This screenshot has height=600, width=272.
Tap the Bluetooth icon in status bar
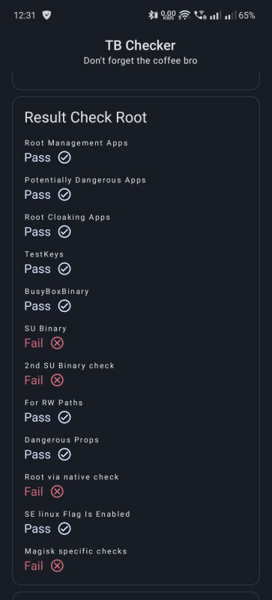(153, 15)
